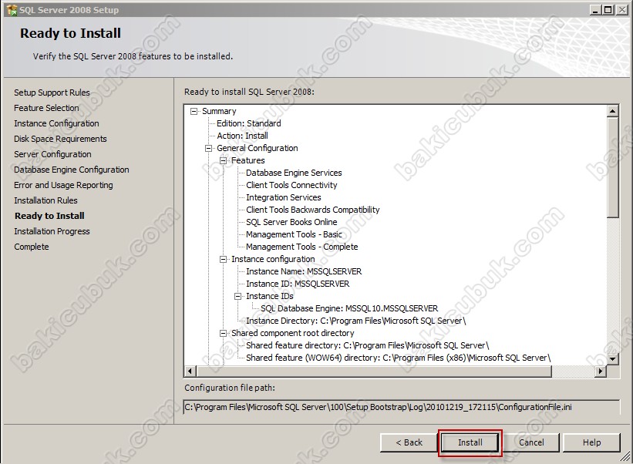Maximize the SQL Server 2008 Setup window
This screenshot has width=633, height=464.
click(608, 10)
